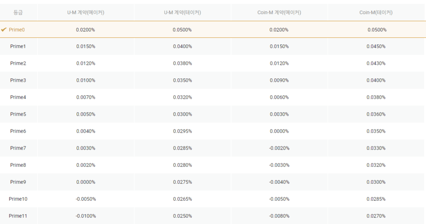426x224 pixels.
Task: Click Prime9 U-M maker fee 0.0000%
Action: click(x=86, y=182)
